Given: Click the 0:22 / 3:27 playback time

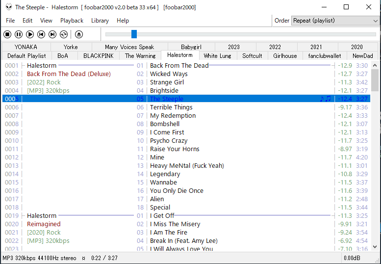Looking at the screenshot, I should [x=104, y=258].
